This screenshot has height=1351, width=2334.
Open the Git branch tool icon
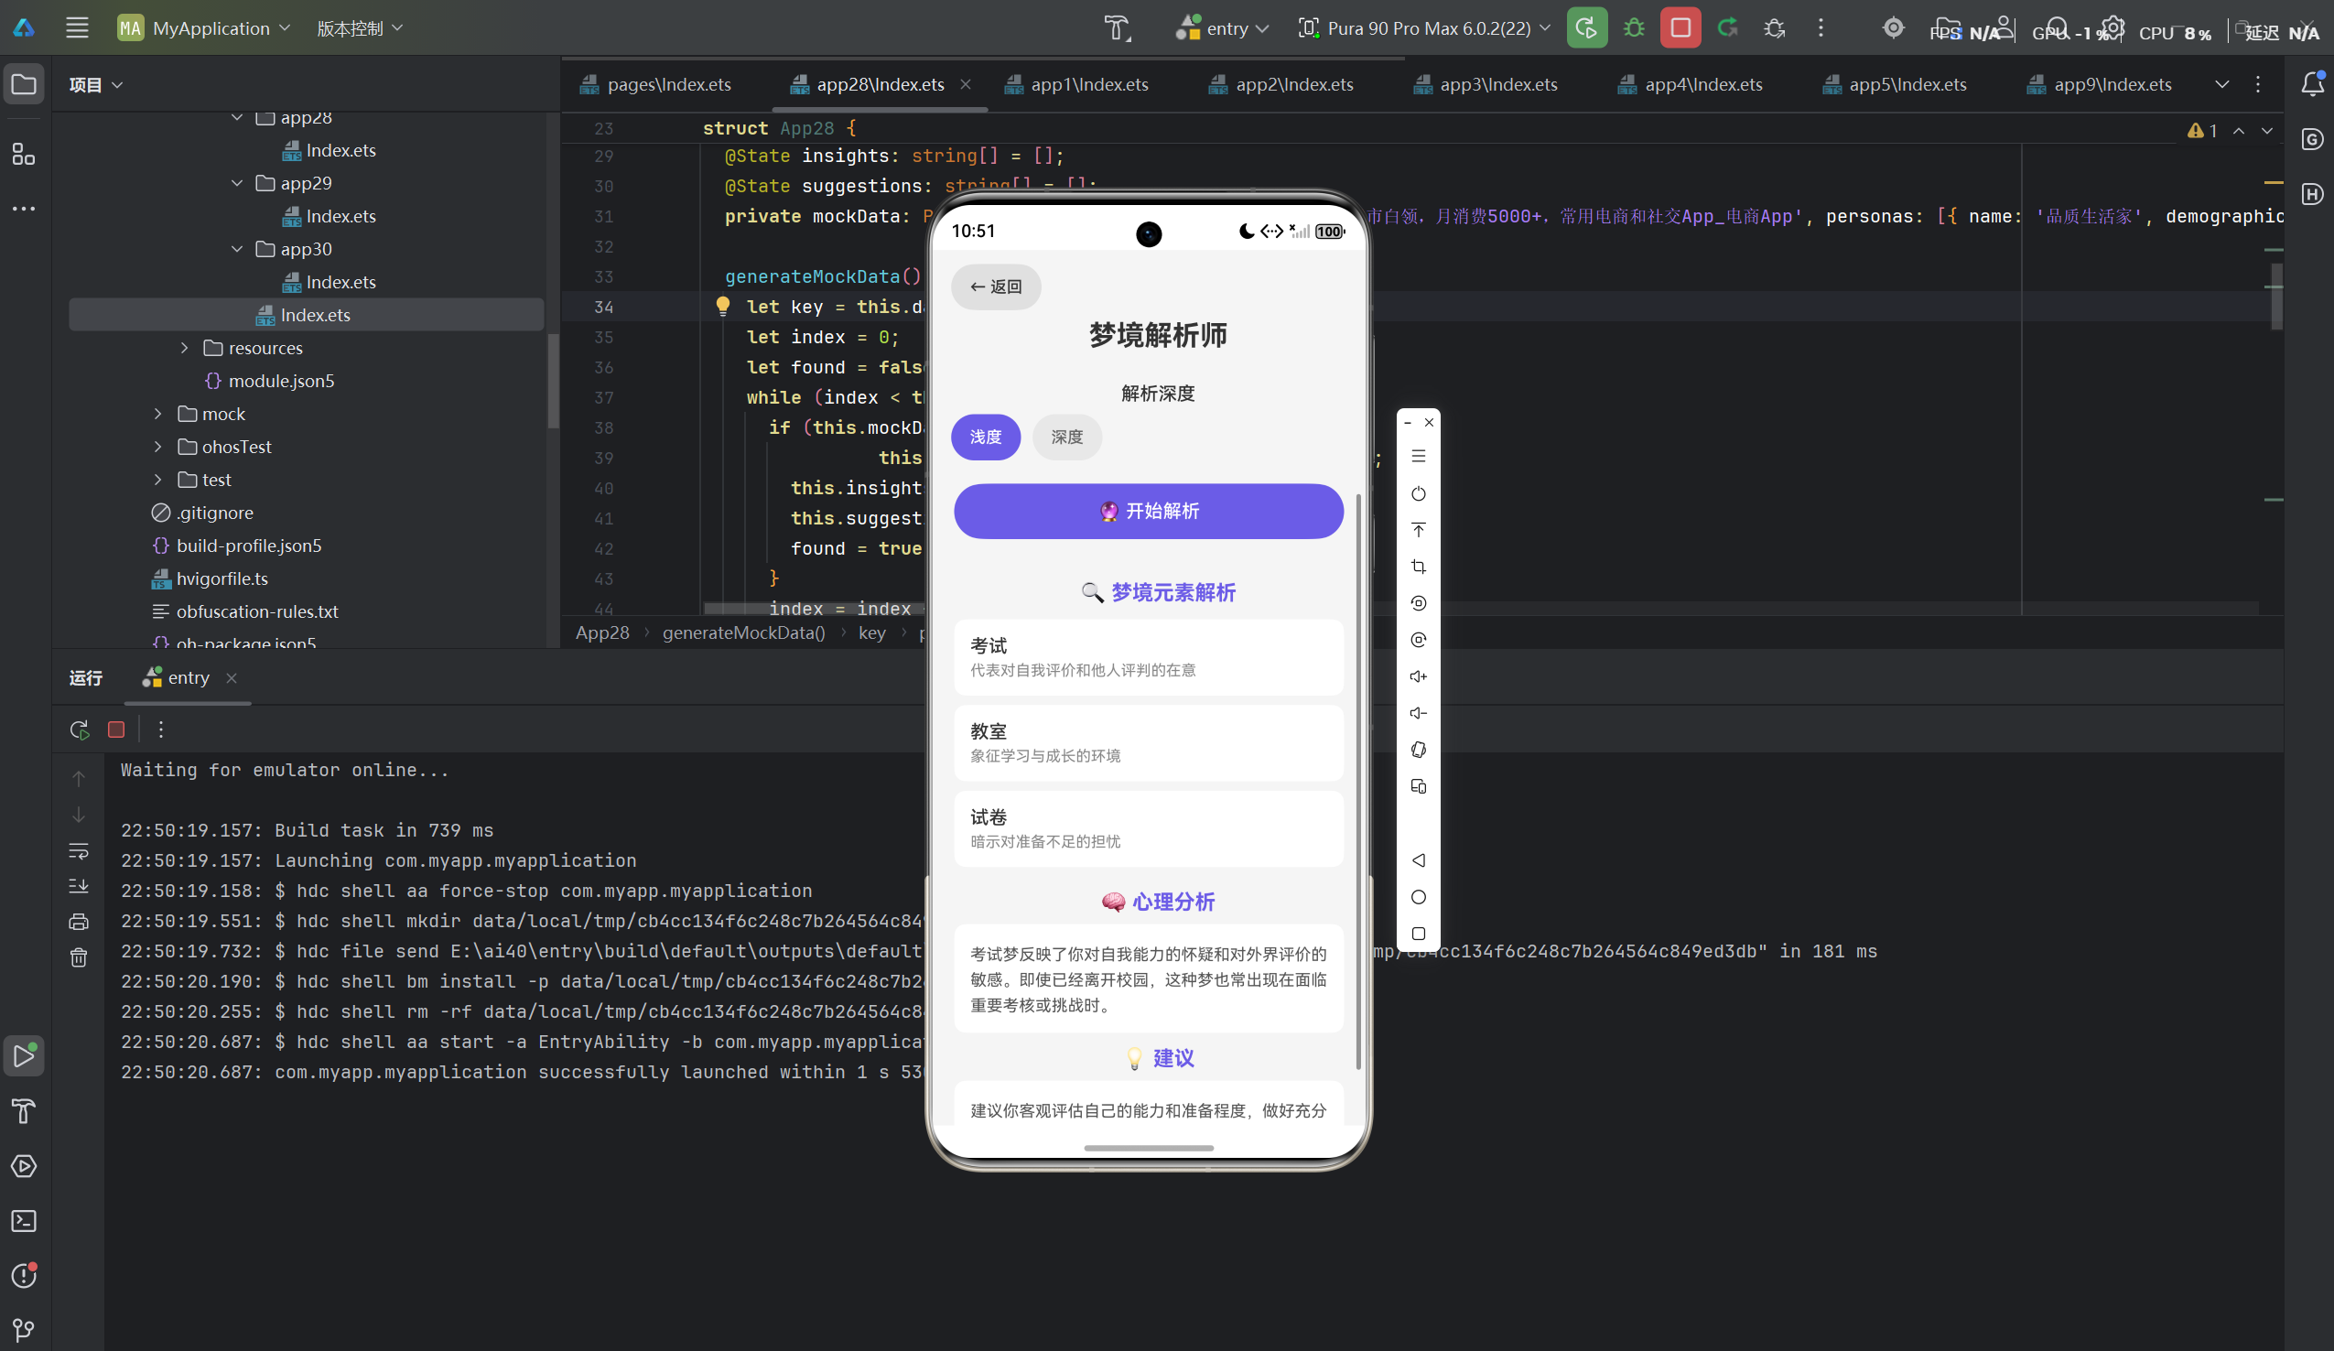[x=23, y=1331]
